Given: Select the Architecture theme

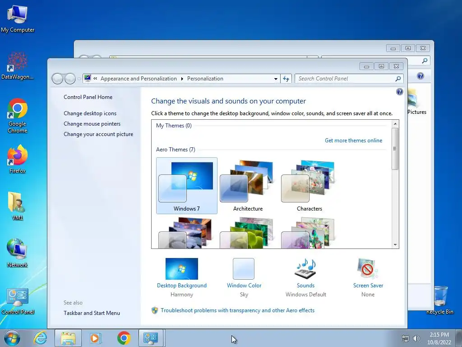Looking at the screenshot, I should (x=248, y=186).
